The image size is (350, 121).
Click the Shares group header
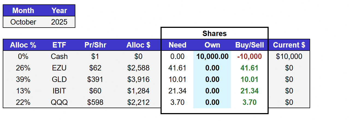215,34
